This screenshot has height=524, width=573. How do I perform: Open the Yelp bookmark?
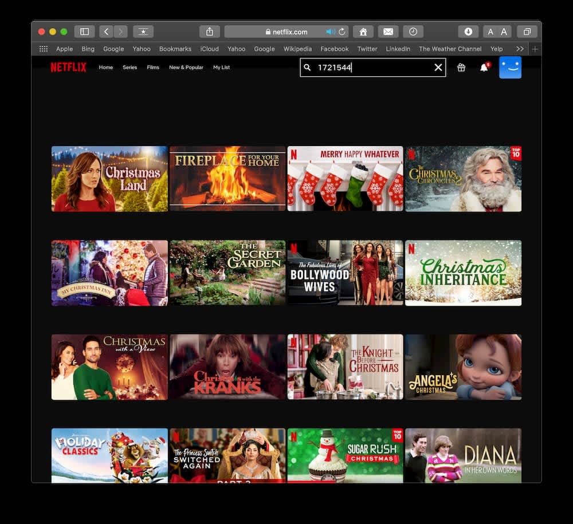pyautogui.click(x=497, y=49)
